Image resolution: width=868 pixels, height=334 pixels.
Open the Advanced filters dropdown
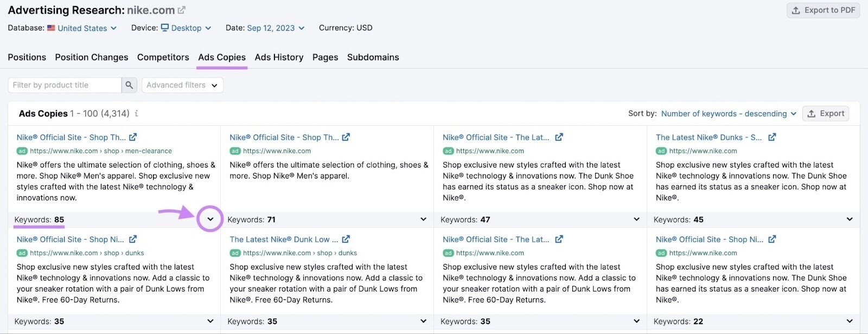182,85
